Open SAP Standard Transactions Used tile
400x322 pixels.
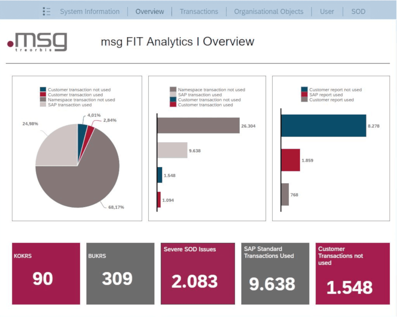[275, 274]
